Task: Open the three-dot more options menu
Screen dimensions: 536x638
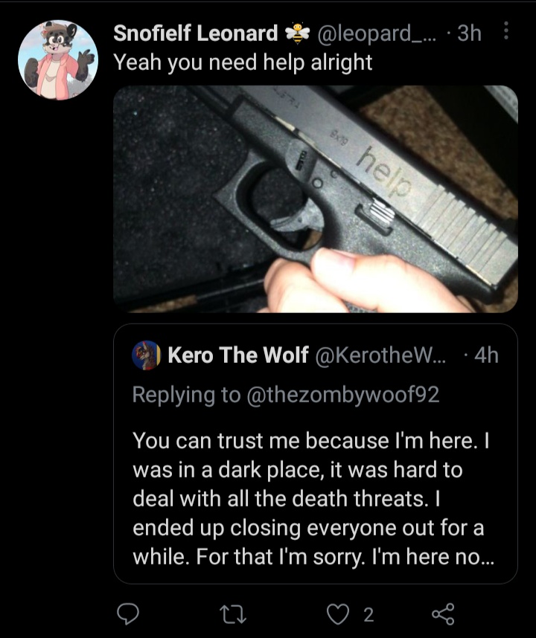Action: (506, 31)
